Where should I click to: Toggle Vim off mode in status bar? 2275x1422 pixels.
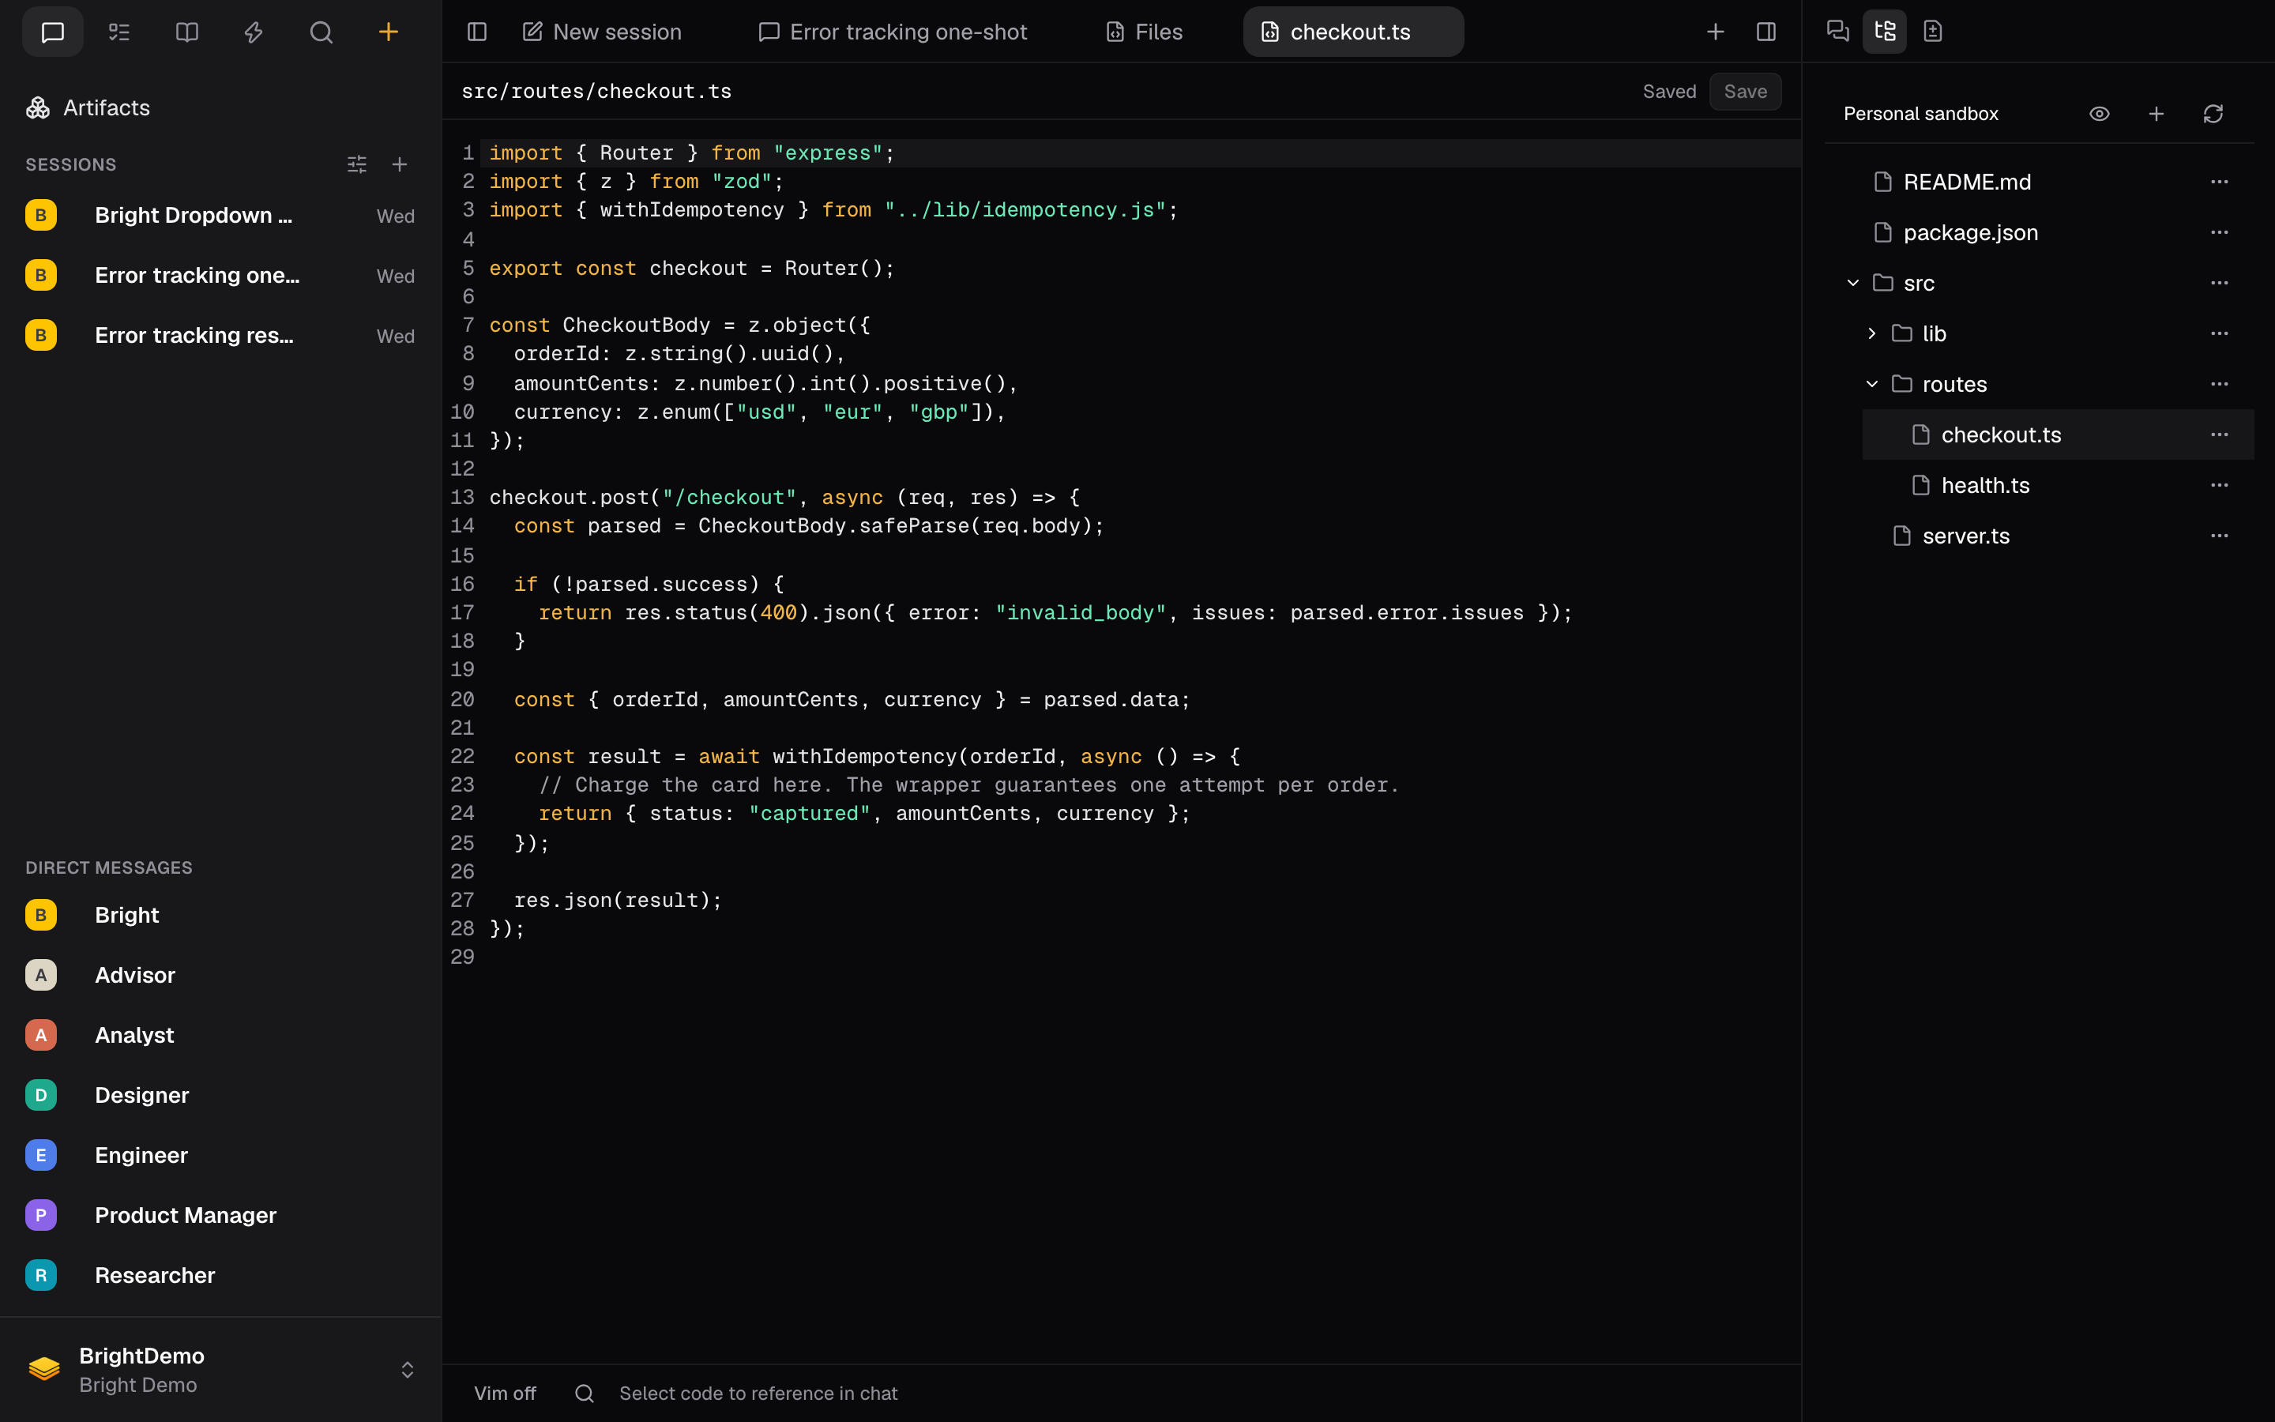point(505,1393)
